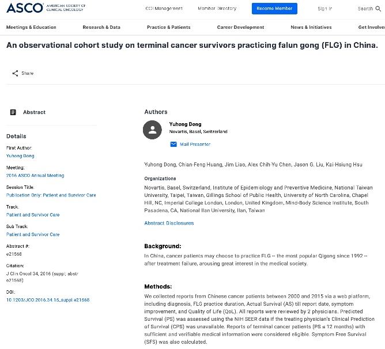Click the Abstract document icon
Viewport: 385px width, 349px height.
(x=13, y=112)
